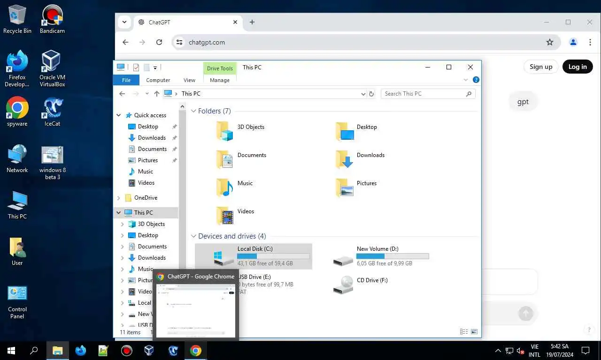
Task: Close the ChatGPT Chrome tab
Action: [236, 22]
